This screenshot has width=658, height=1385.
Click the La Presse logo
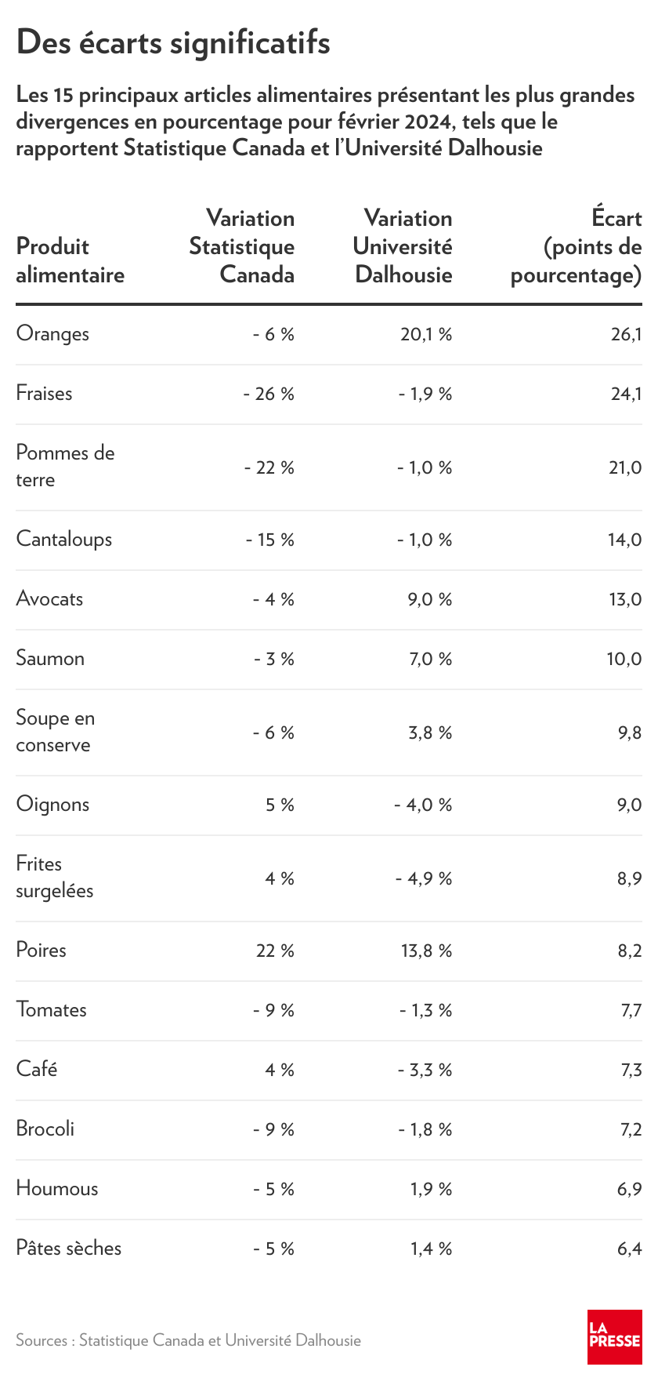click(x=615, y=1336)
